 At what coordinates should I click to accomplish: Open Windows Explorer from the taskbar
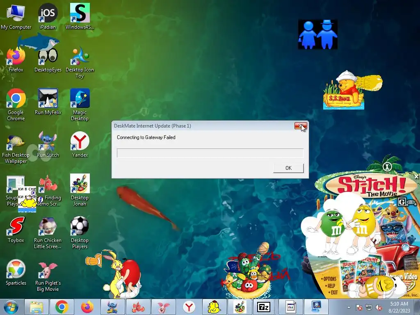coord(37,307)
